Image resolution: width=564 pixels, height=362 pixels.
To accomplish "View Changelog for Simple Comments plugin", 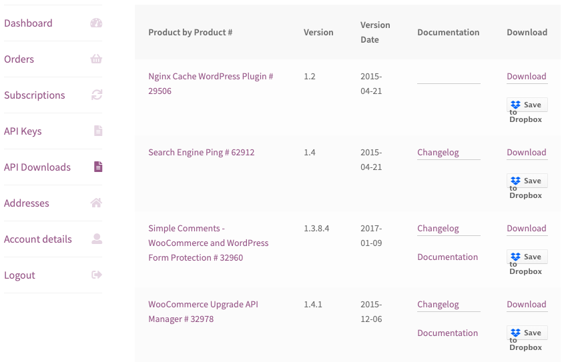I will (438, 229).
